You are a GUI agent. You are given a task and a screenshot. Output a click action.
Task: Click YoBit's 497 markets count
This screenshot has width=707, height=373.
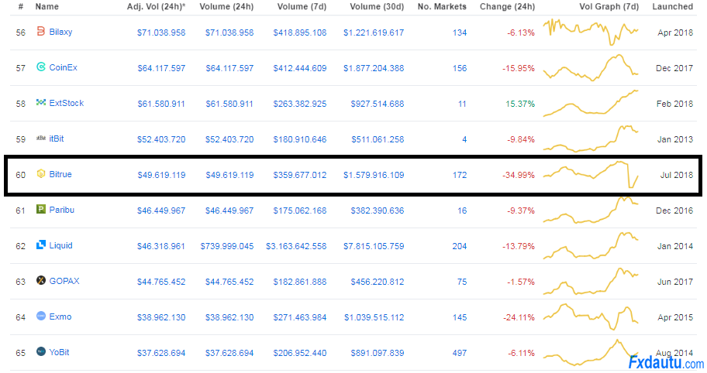[459, 353]
